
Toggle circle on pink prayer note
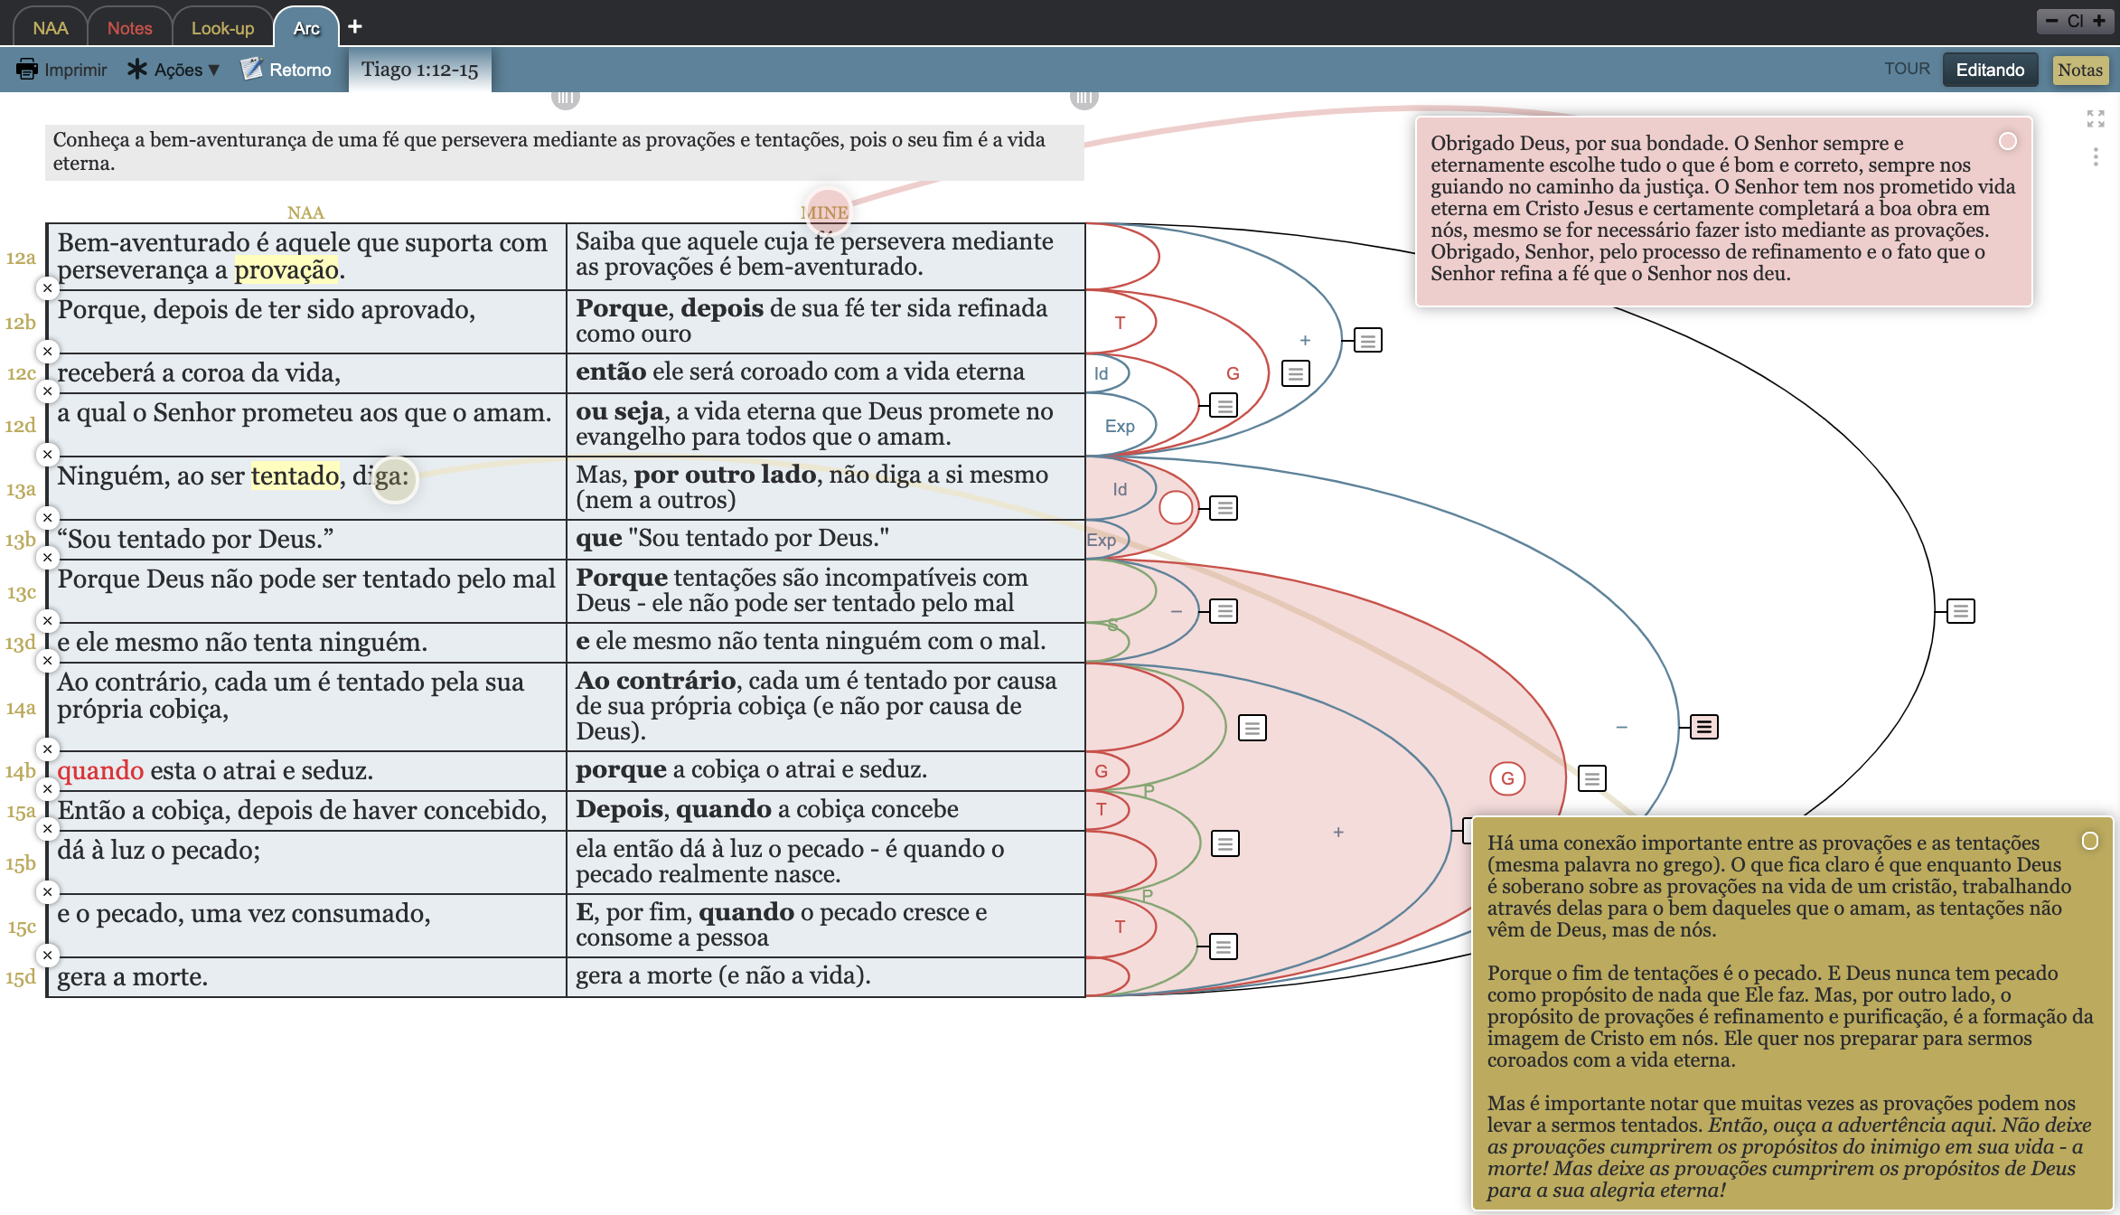(x=2007, y=141)
